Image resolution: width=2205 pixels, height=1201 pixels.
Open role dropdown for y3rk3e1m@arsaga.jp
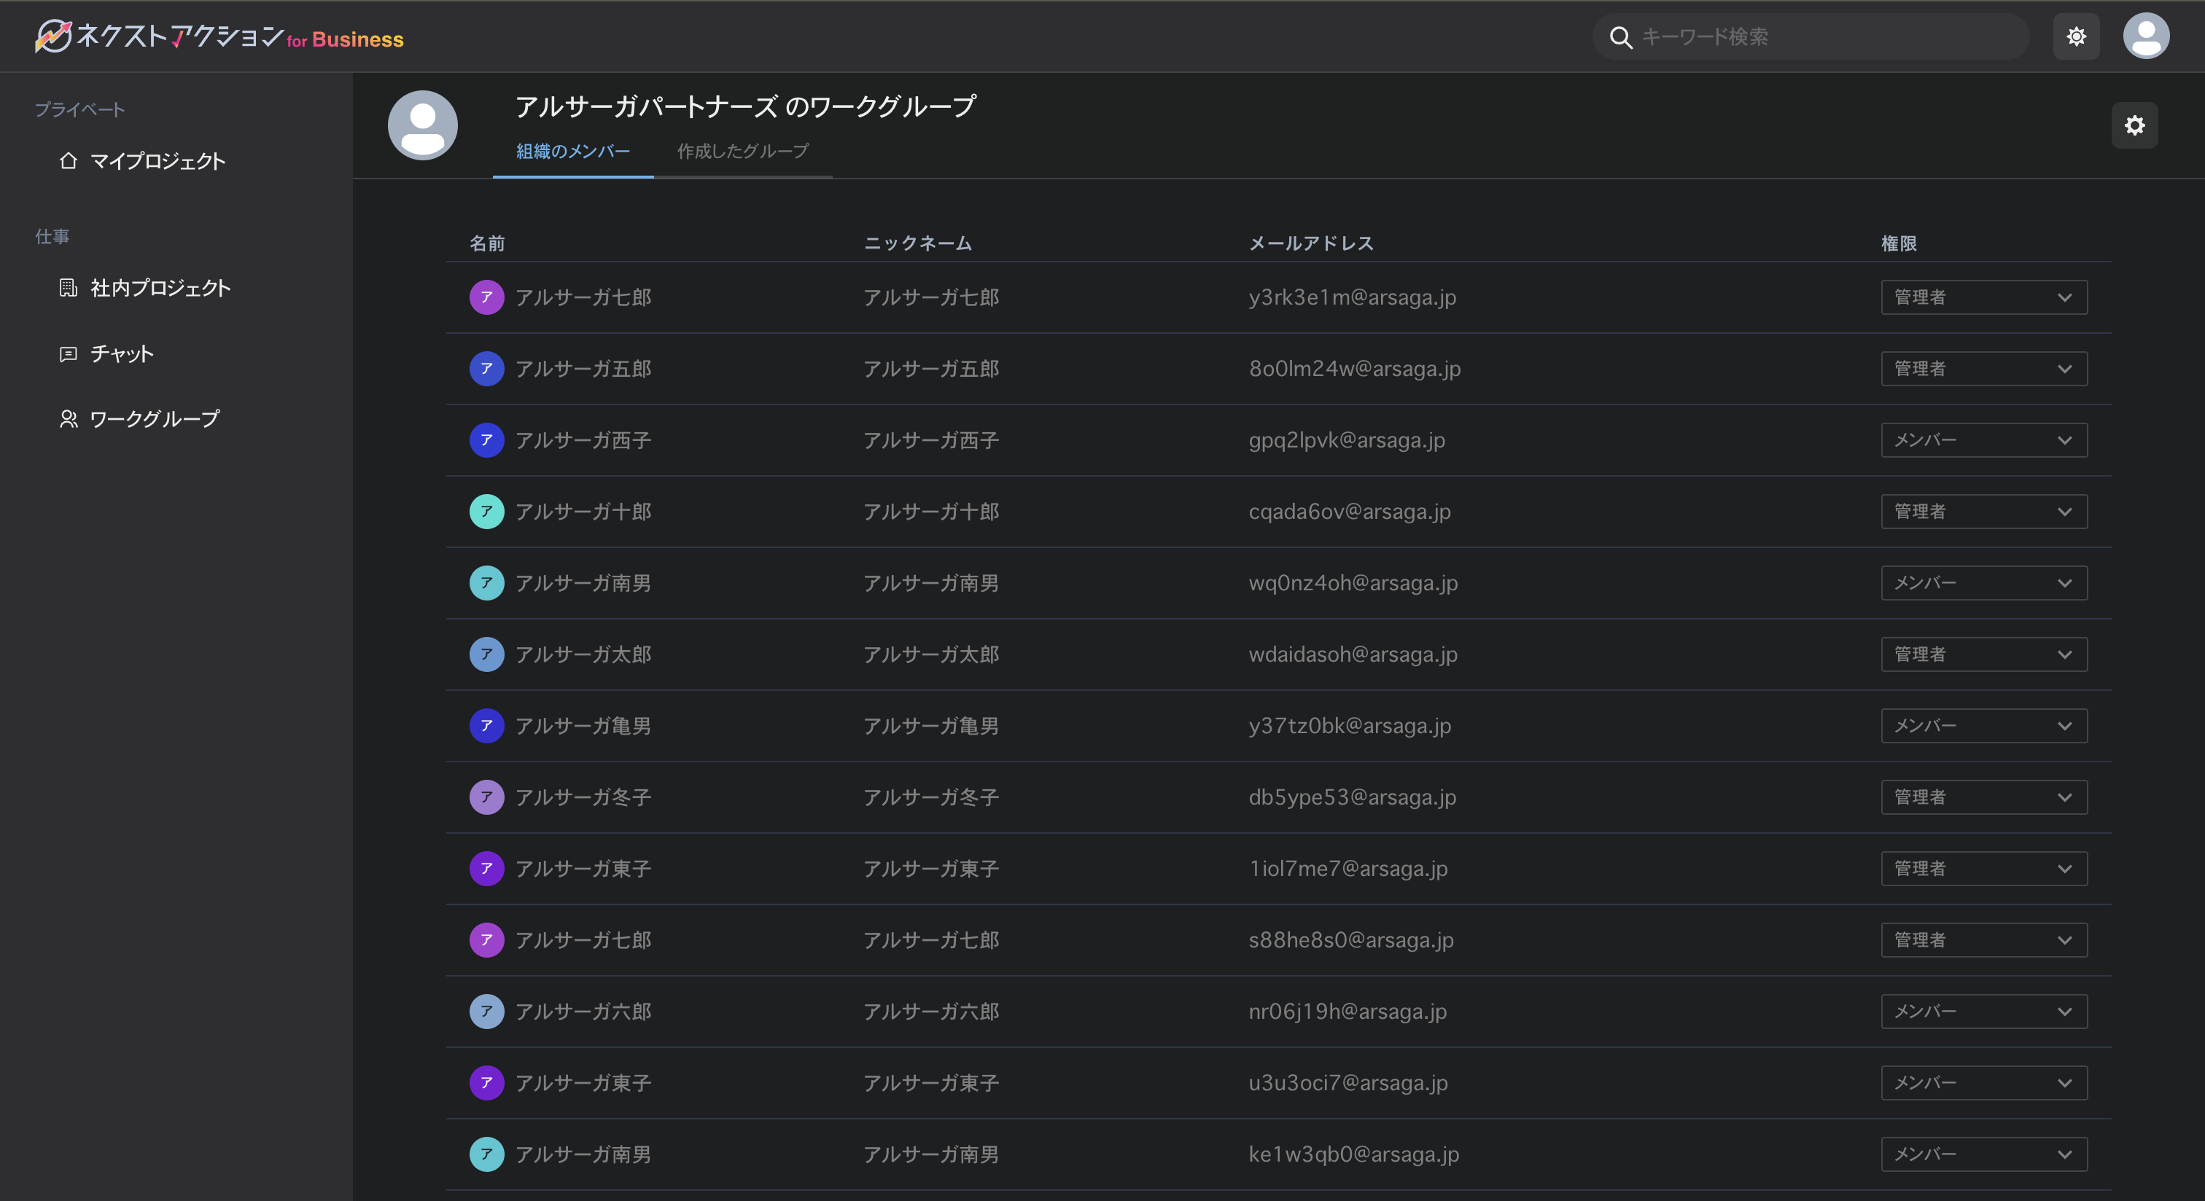(x=1983, y=297)
